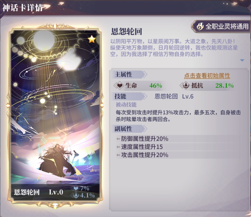Screen dimensions: 251x217
Task: Click the small resistance icon near 4.1%
Action: tap(76, 195)
